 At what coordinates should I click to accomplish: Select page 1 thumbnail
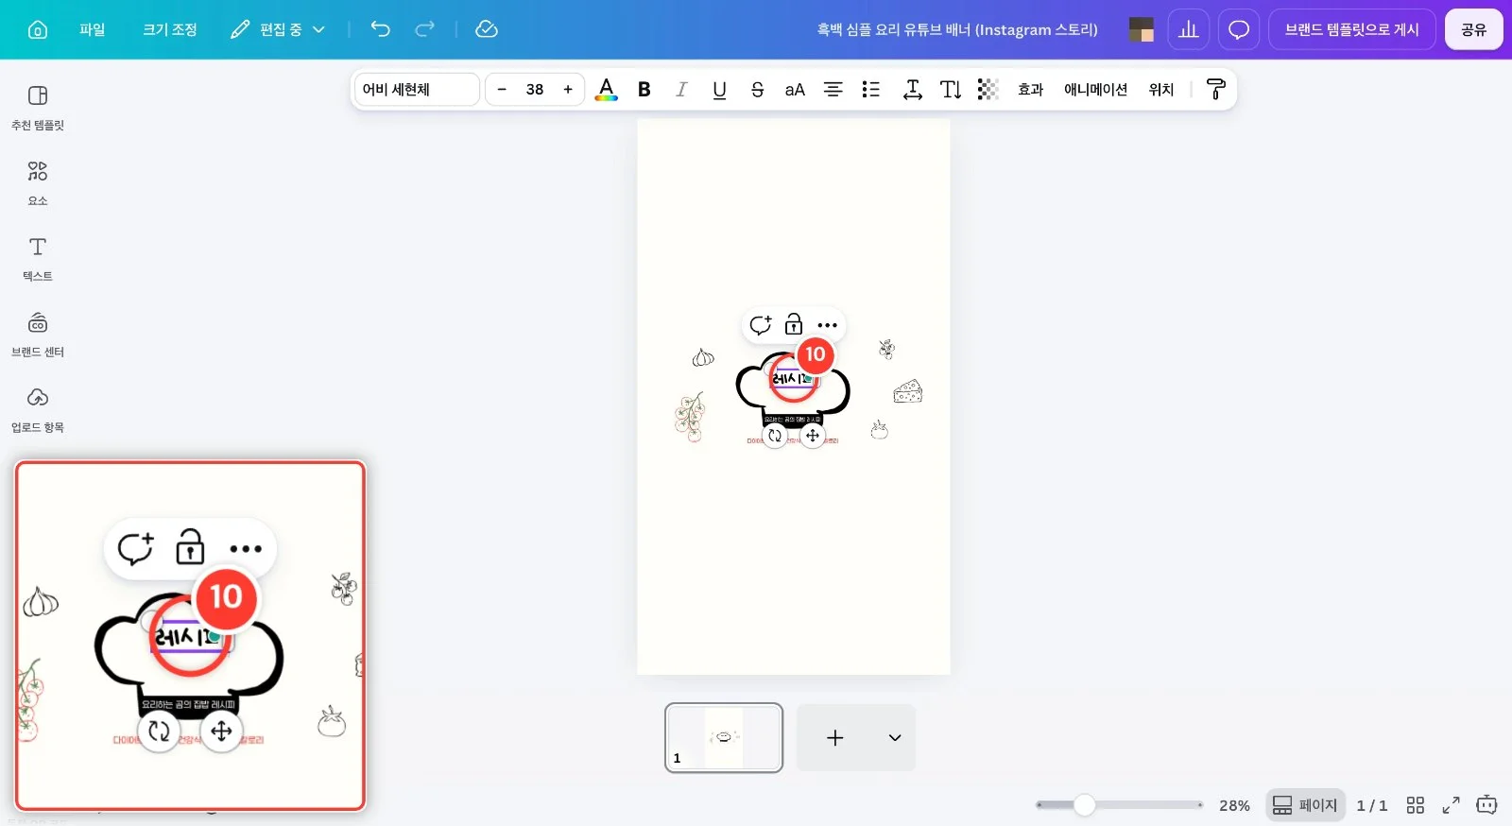click(724, 737)
